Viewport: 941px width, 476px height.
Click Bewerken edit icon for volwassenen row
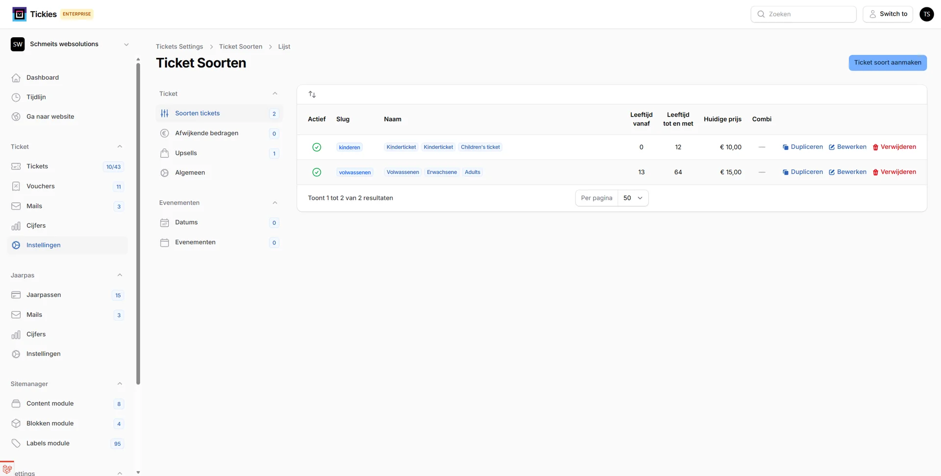tap(832, 172)
